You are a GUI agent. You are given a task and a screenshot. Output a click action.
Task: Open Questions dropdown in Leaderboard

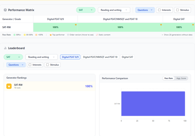point(16,65)
